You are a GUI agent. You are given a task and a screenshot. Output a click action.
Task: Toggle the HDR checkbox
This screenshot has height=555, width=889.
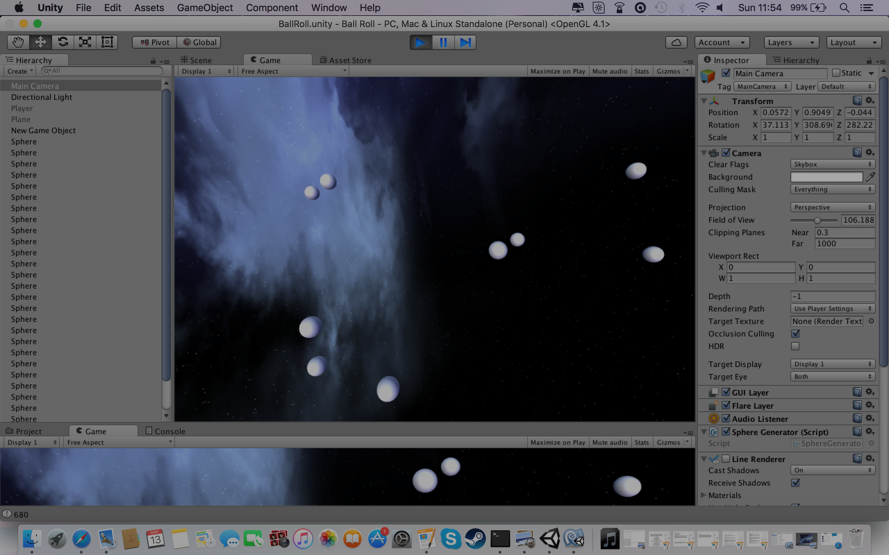pos(795,346)
